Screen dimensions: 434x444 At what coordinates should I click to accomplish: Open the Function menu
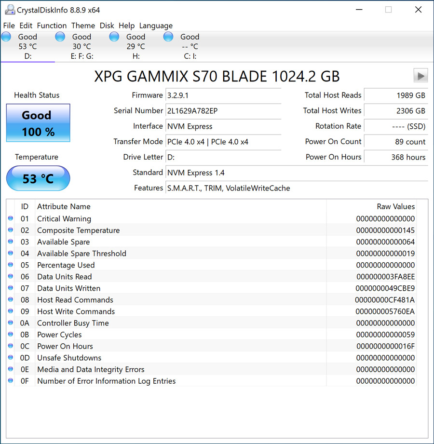(52, 26)
